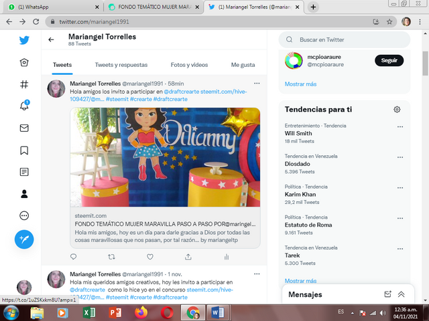Screen dimensions: 429x321
Task: Open Notifications bell icon
Action: 24,106
